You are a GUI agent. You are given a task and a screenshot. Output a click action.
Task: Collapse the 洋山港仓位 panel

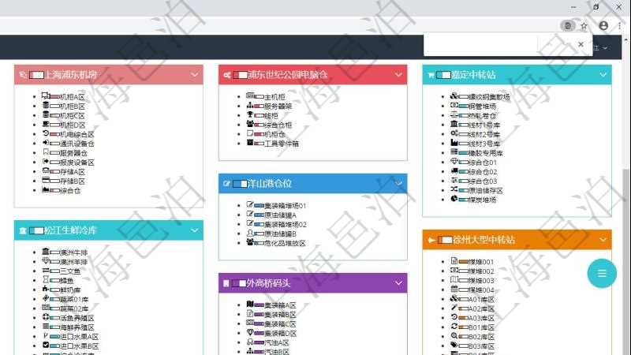pyautogui.click(x=398, y=184)
